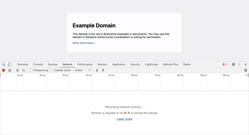Click the 100 ms timeline marker

point(226,75)
